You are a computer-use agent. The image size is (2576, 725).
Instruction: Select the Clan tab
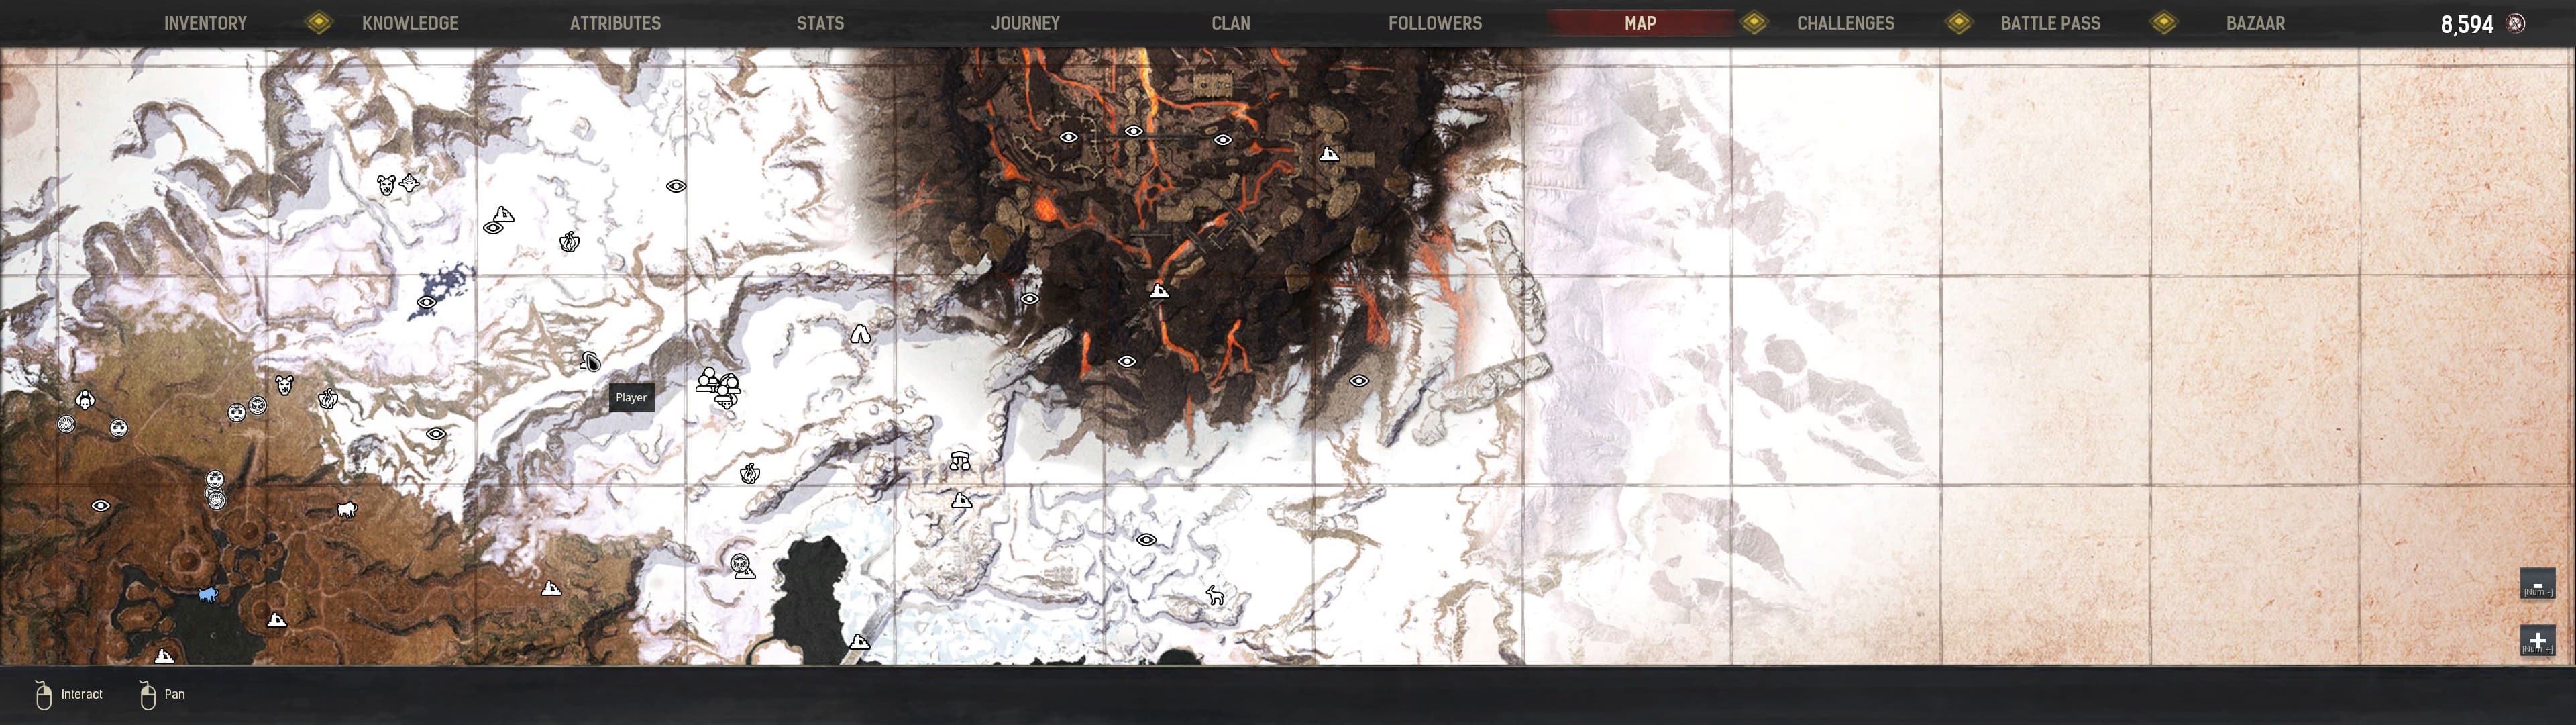(x=1231, y=23)
